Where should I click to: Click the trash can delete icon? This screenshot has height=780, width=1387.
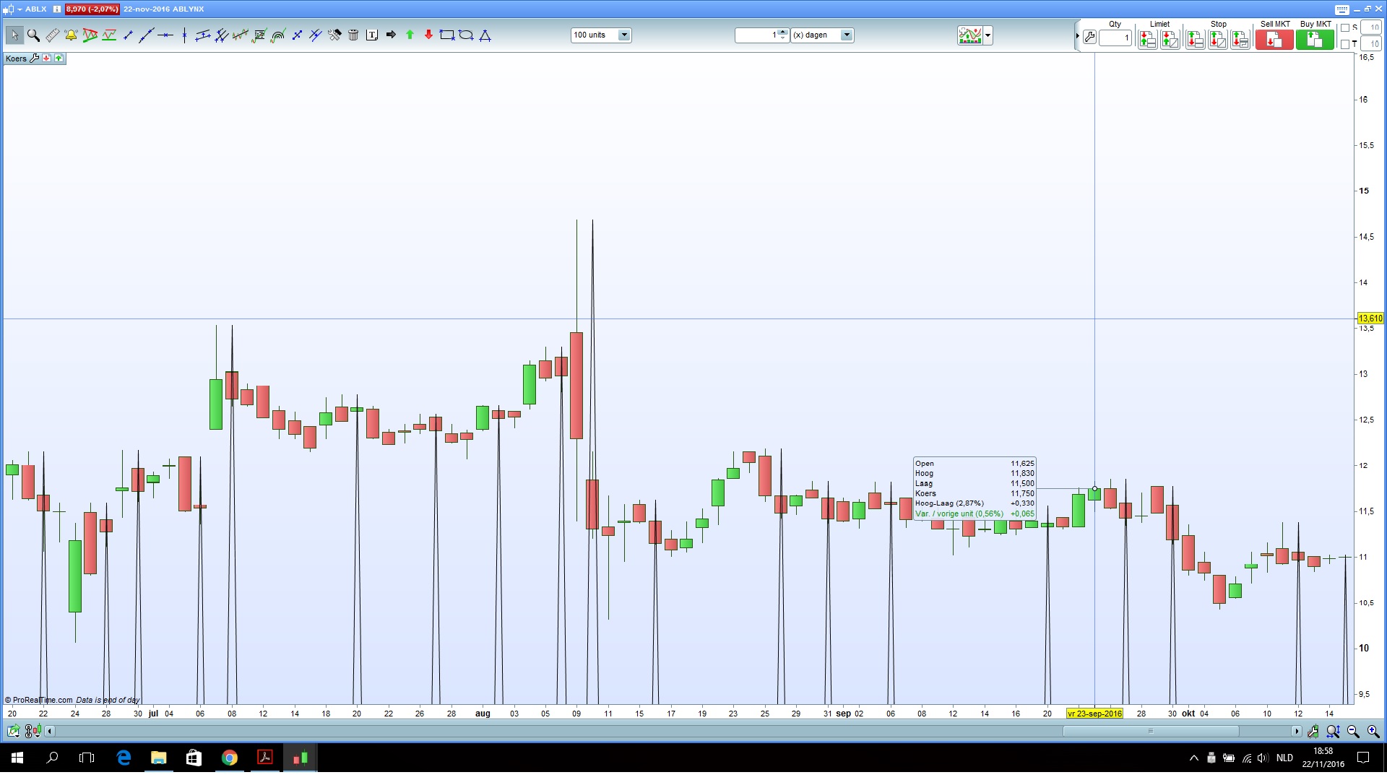353,35
